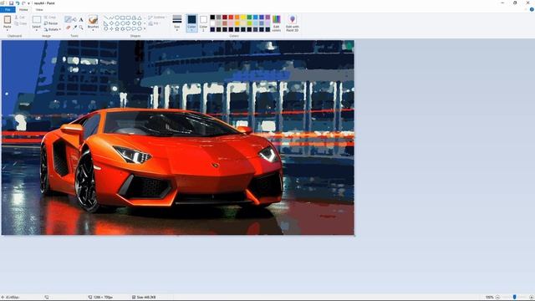The width and height of the screenshot is (535, 301).
Task: Open Paint Help icon
Action: [x=532, y=9]
